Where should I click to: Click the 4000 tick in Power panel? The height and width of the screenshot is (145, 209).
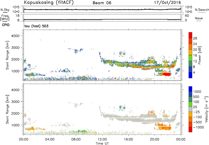[15, 36]
